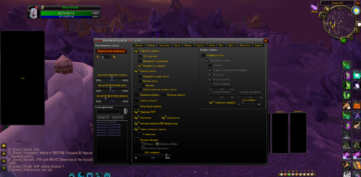
Task: Select the Нехват radio button
Action: [x=143, y=144]
